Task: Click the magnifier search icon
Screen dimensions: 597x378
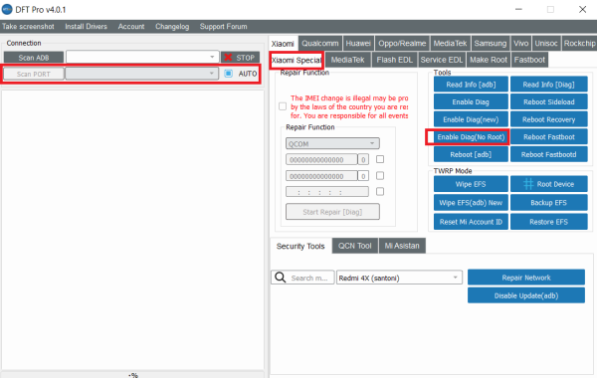Action: point(281,278)
